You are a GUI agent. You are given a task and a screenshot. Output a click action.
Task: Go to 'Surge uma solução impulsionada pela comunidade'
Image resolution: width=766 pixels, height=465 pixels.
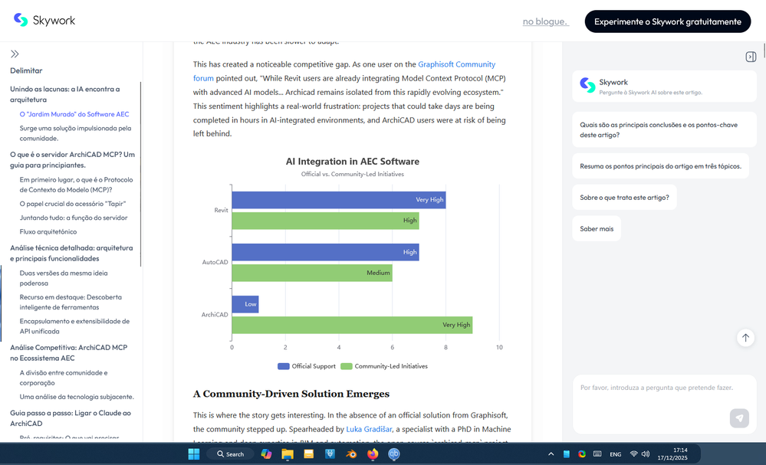coord(75,133)
